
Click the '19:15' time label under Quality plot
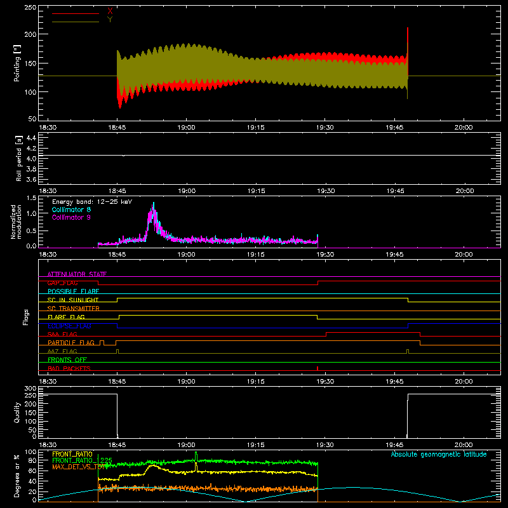[256, 445]
